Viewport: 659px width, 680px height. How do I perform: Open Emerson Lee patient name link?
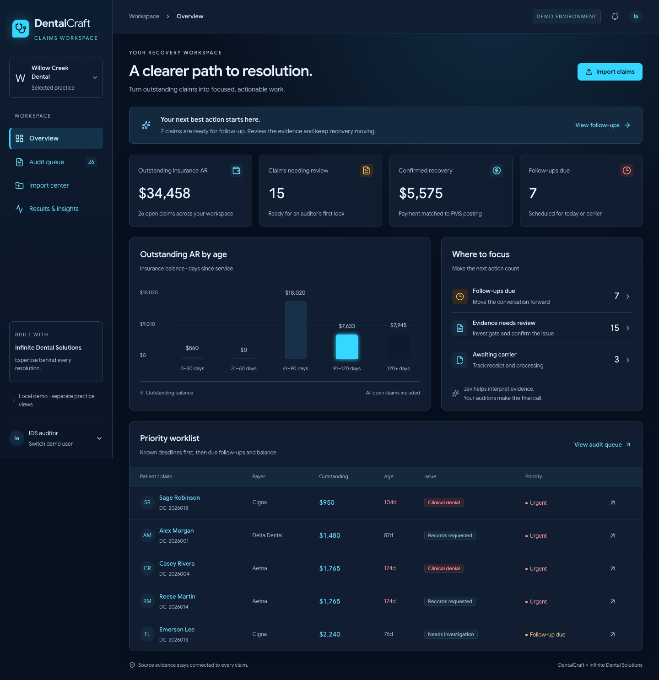pos(177,630)
